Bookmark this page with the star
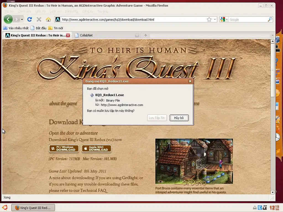Image resolution: width=283 pixels, height=212 pixels. pyautogui.click(x=209, y=20)
